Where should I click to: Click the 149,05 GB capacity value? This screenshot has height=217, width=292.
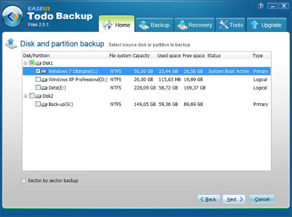pyautogui.click(x=145, y=104)
